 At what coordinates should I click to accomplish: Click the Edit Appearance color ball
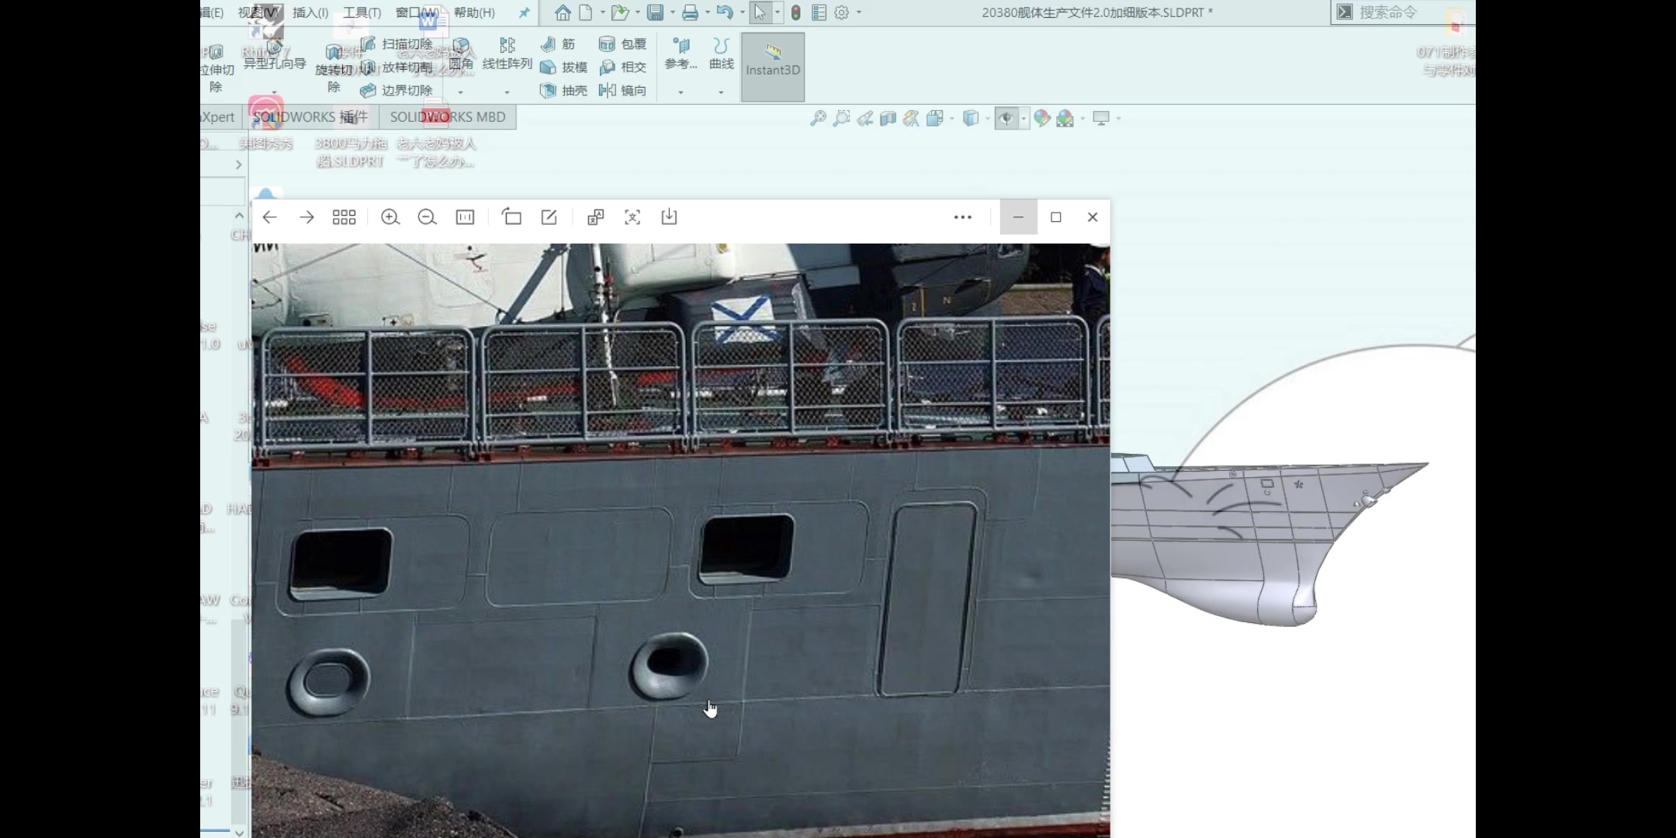tap(1042, 118)
